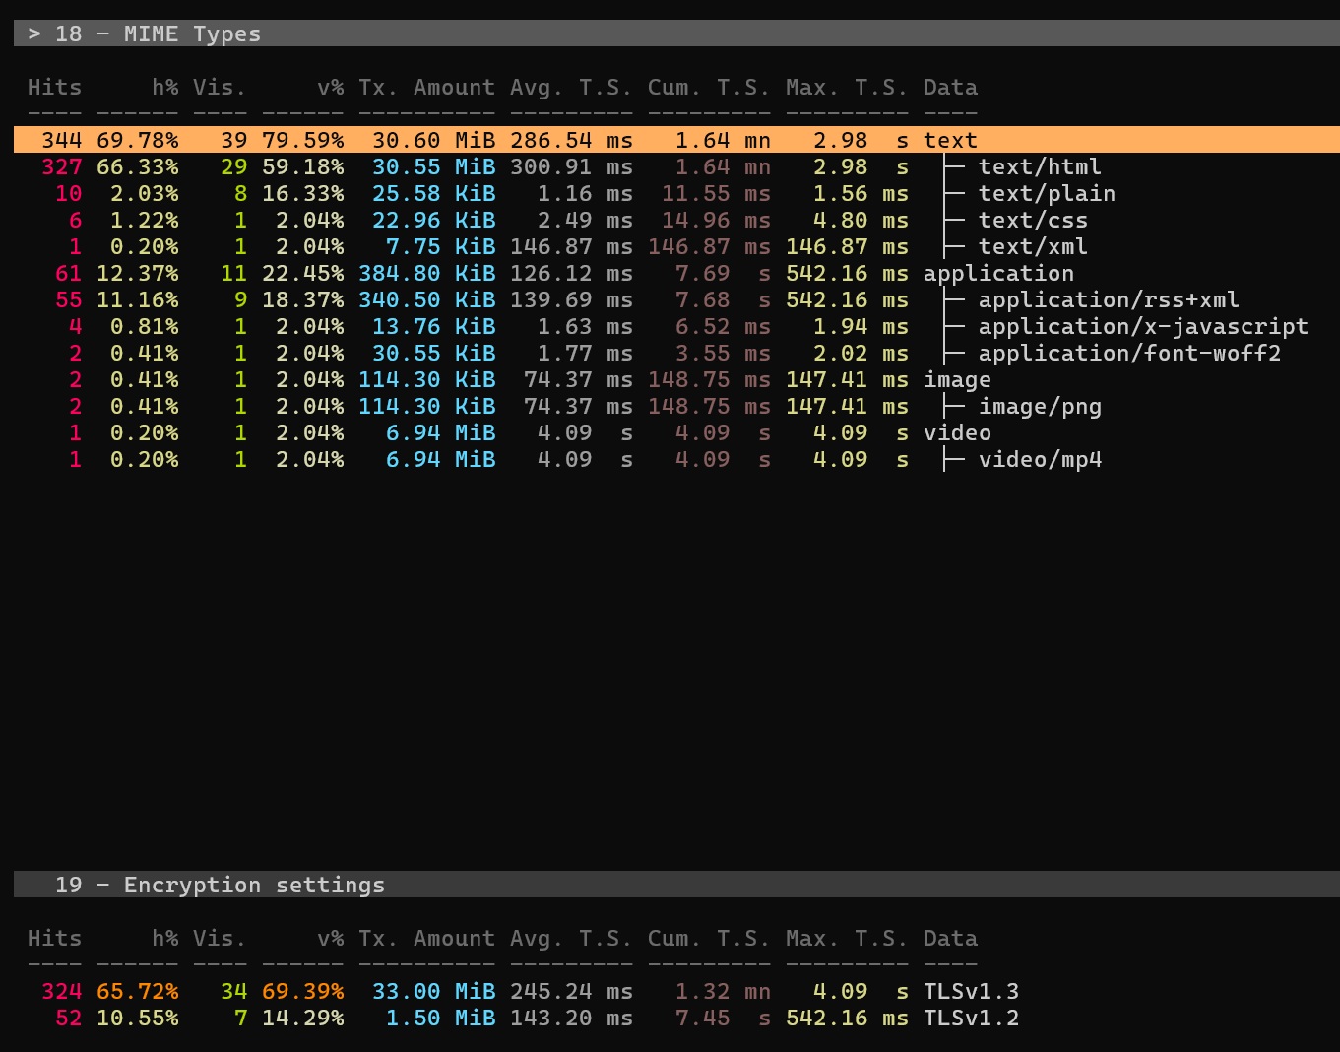Select the text/html row
This screenshot has height=1052, width=1340.
tap(1039, 166)
